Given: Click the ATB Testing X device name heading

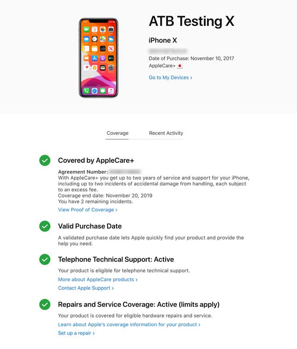Looking at the screenshot, I should [192, 21].
